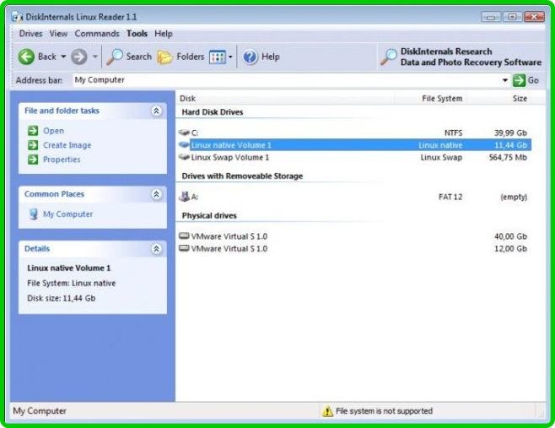This screenshot has height=428, width=555.
Task: Click the grey Forward arrow icon
Action: tap(79, 57)
